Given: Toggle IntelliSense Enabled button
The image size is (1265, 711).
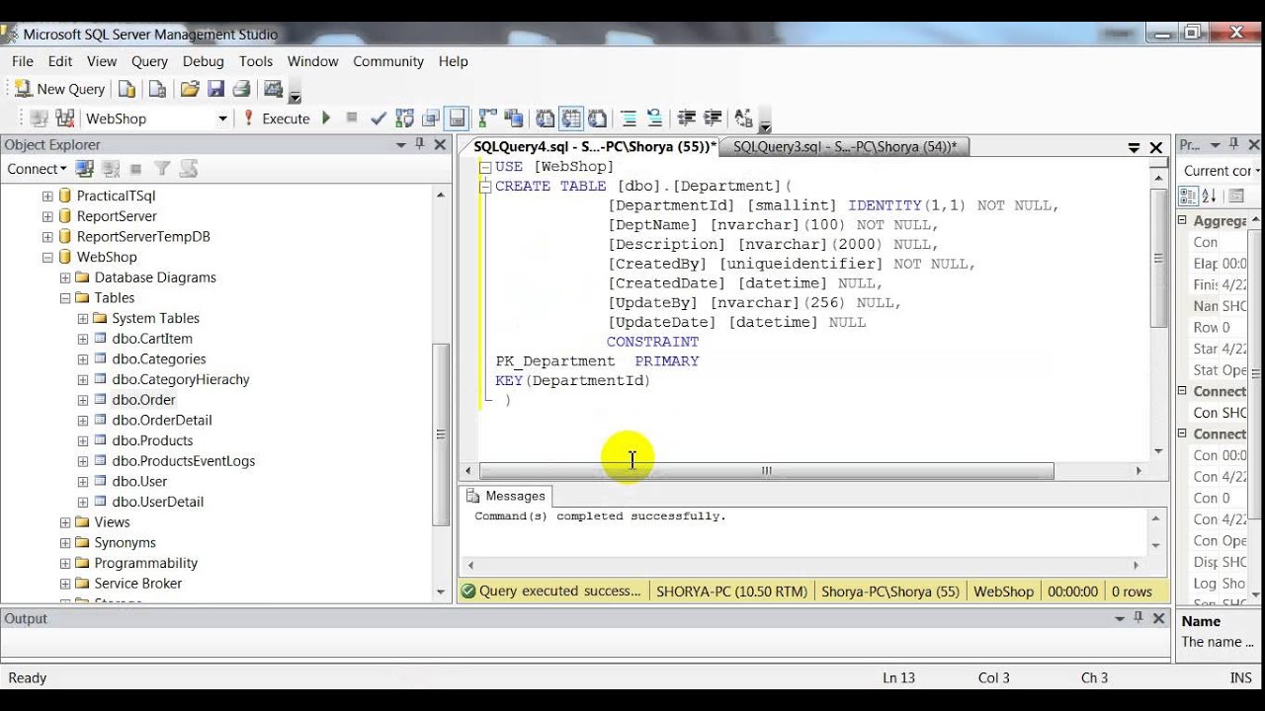Looking at the screenshot, I should coord(457,118).
